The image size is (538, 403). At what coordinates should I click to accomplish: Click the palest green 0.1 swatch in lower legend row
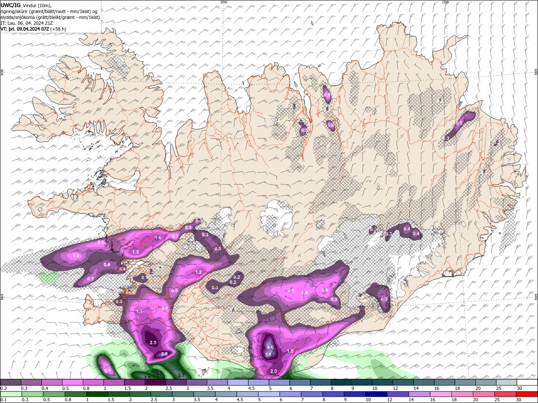click(11, 394)
